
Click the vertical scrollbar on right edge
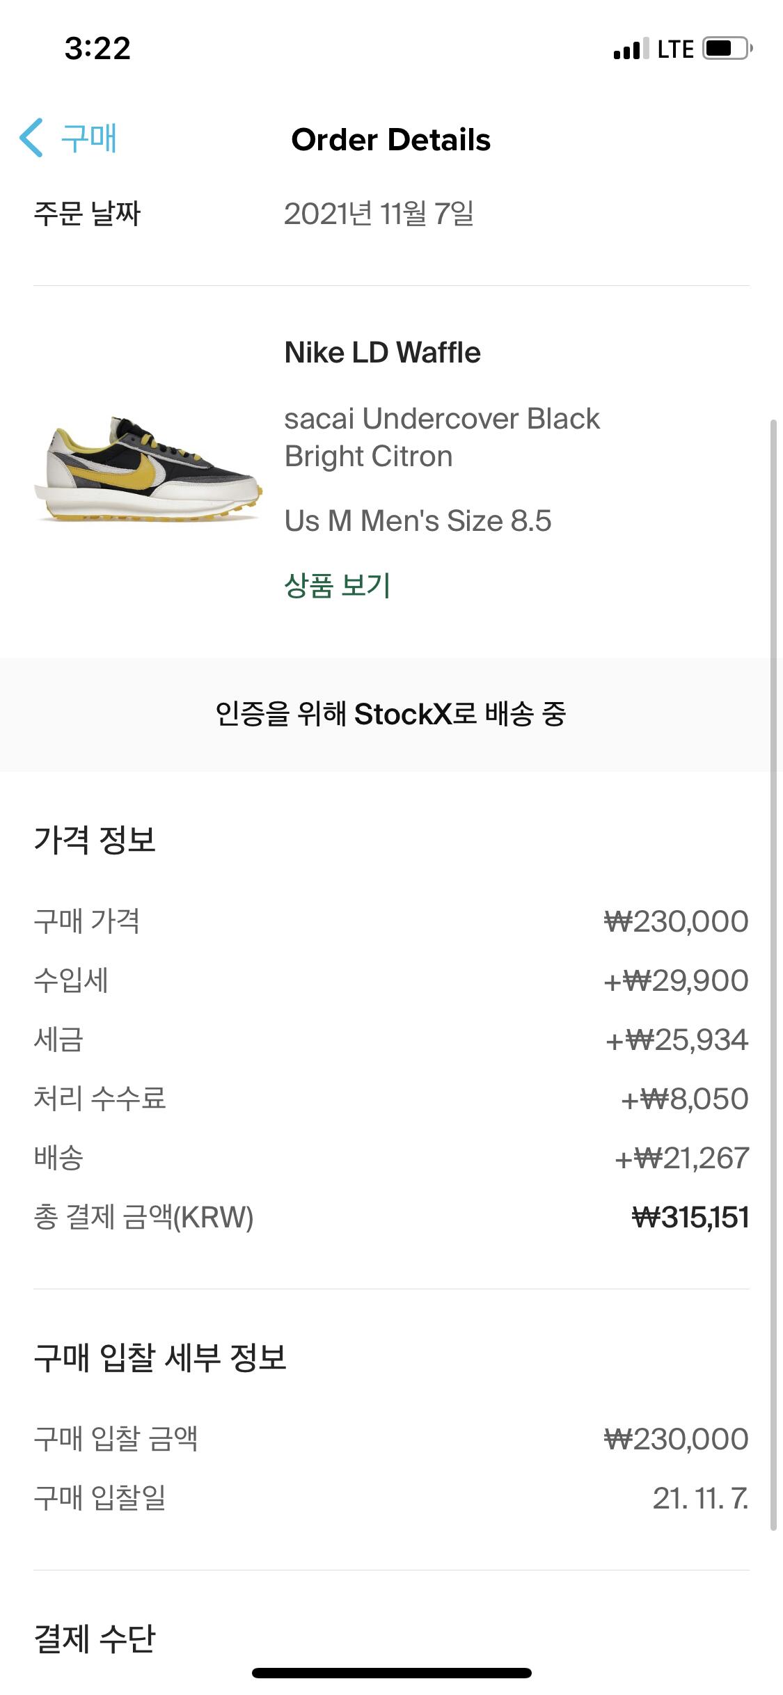tap(773, 974)
